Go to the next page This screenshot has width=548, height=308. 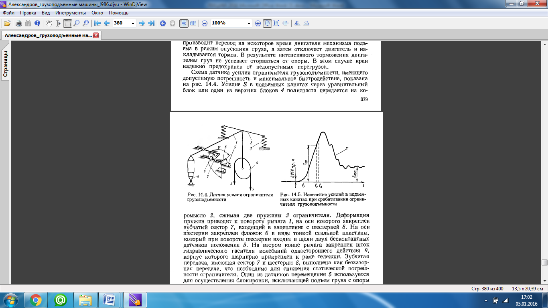click(142, 23)
